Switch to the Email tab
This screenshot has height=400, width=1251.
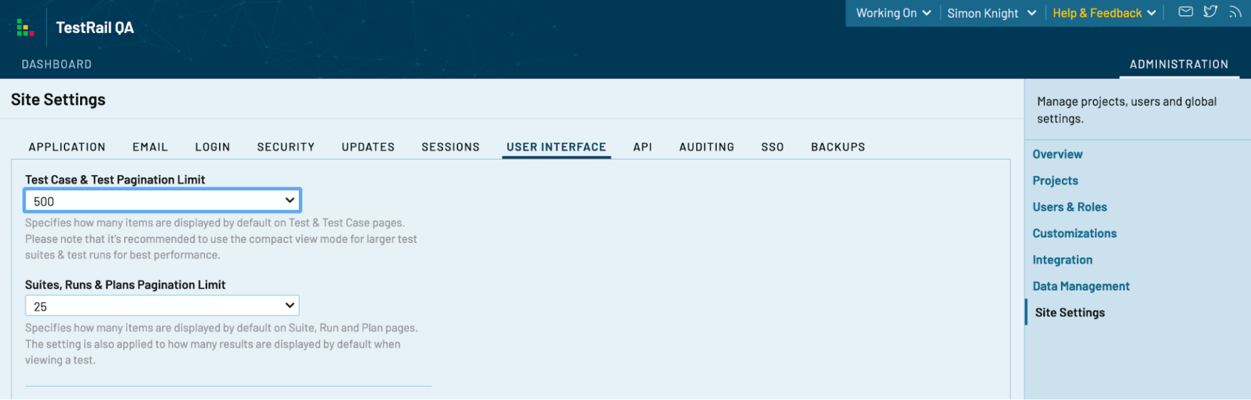151,147
